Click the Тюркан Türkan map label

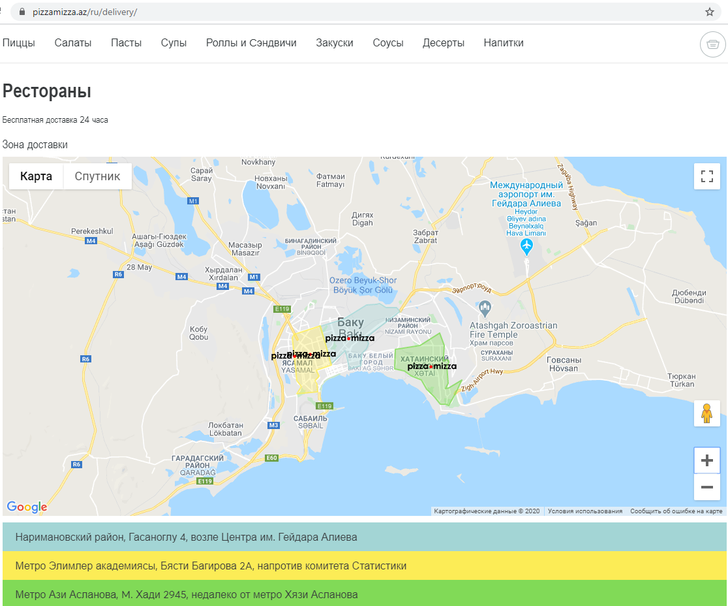[682, 380]
